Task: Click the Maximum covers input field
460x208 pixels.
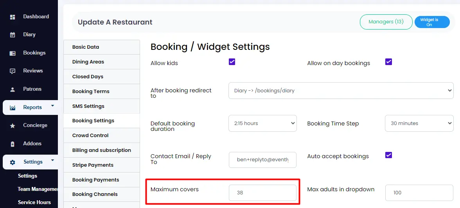Action: tap(262, 193)
